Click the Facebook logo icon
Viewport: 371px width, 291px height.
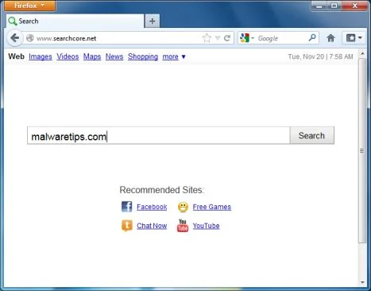(x=126, y=207)
